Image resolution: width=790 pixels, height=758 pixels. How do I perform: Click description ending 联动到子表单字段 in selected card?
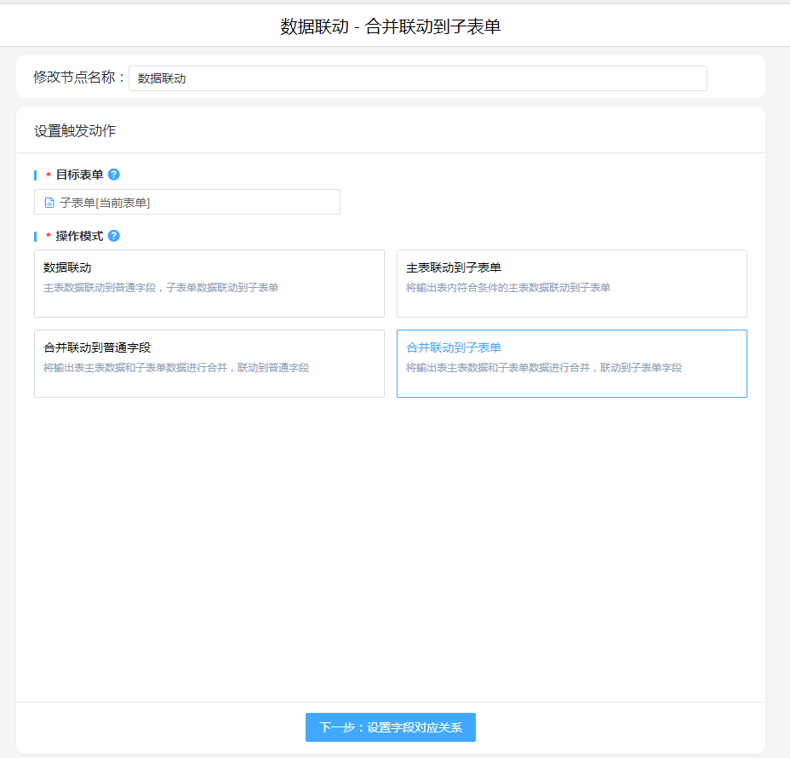(x=544, y=368)
